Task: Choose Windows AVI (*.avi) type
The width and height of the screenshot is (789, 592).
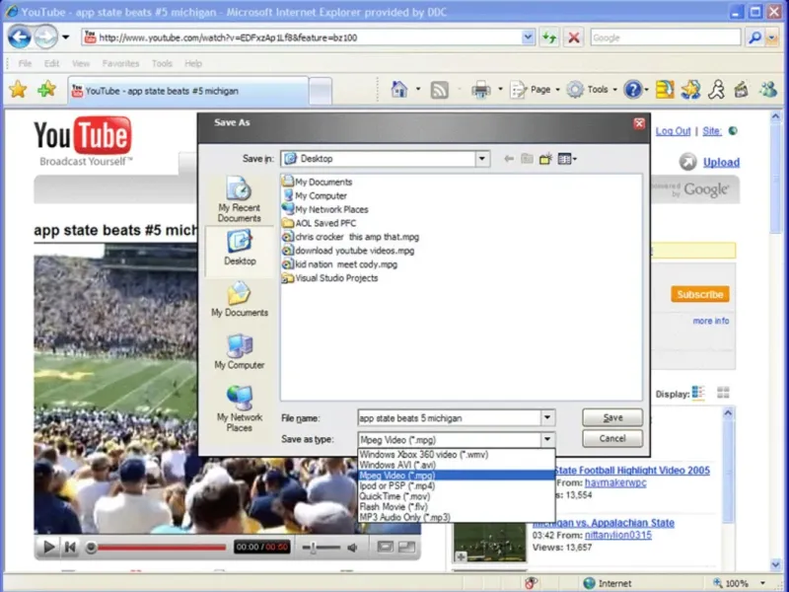Action: pyautogui.click(x=457, y=465)
